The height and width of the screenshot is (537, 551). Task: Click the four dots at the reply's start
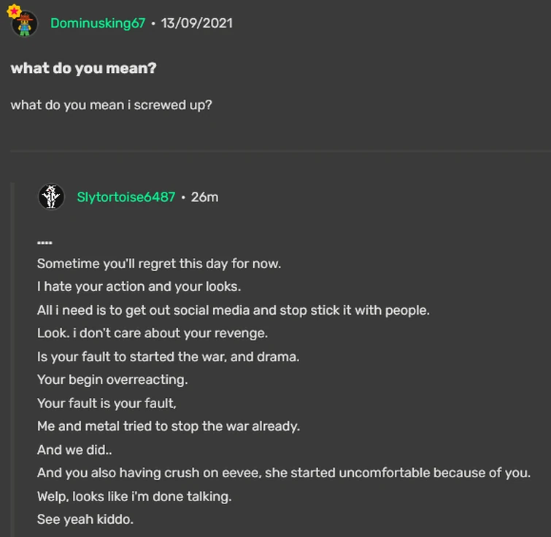(45, 243)
